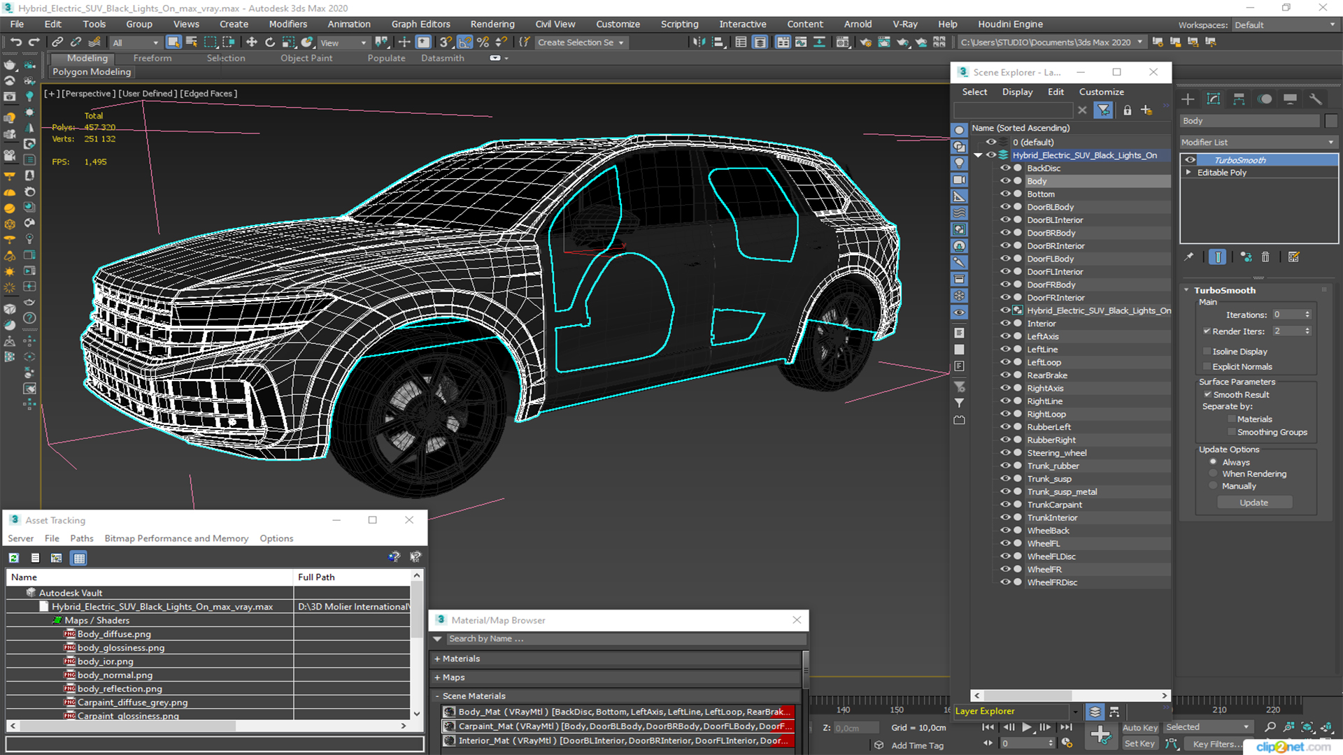Image resolution: width=1343 pixels, height=755 pixels.
Task: Open project path dropdown in toolbar
Action: pos(1140,42)
